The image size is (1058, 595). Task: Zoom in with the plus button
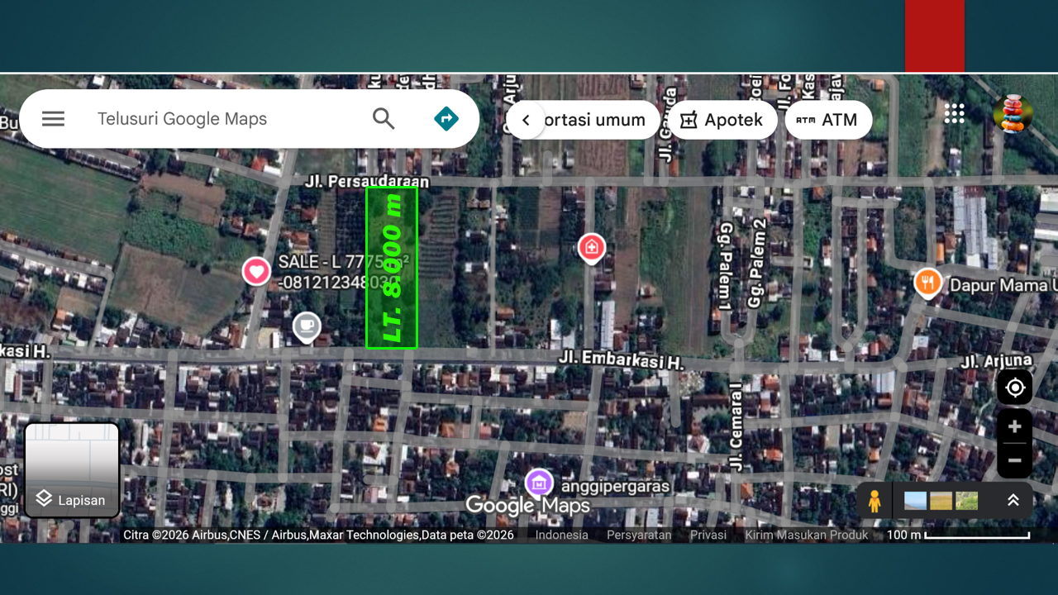[x=1014, y=427]
